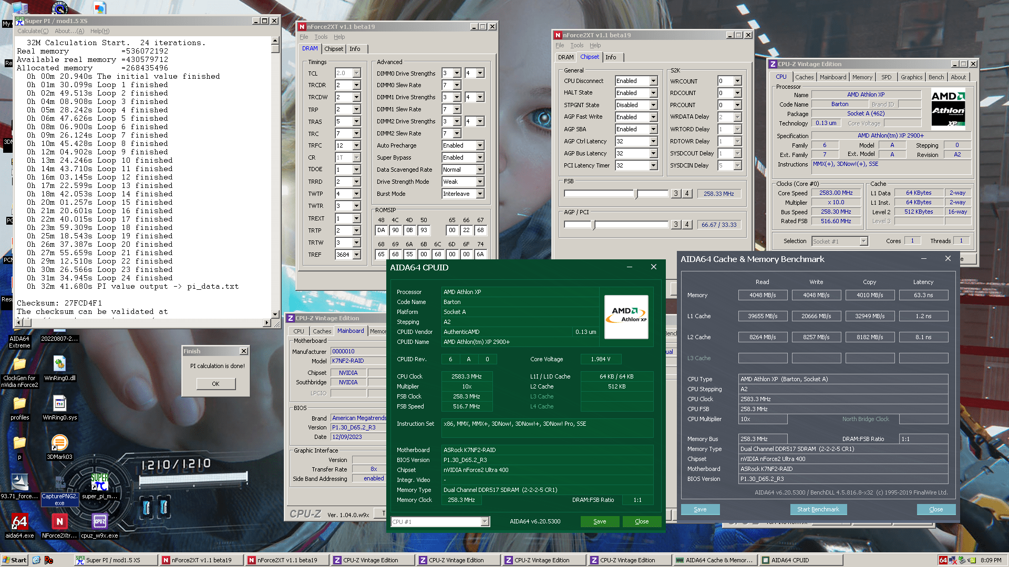Open the SPD tab in CPU-Z
This screenshot has width=1009, height=567.
tap(886, 77)
